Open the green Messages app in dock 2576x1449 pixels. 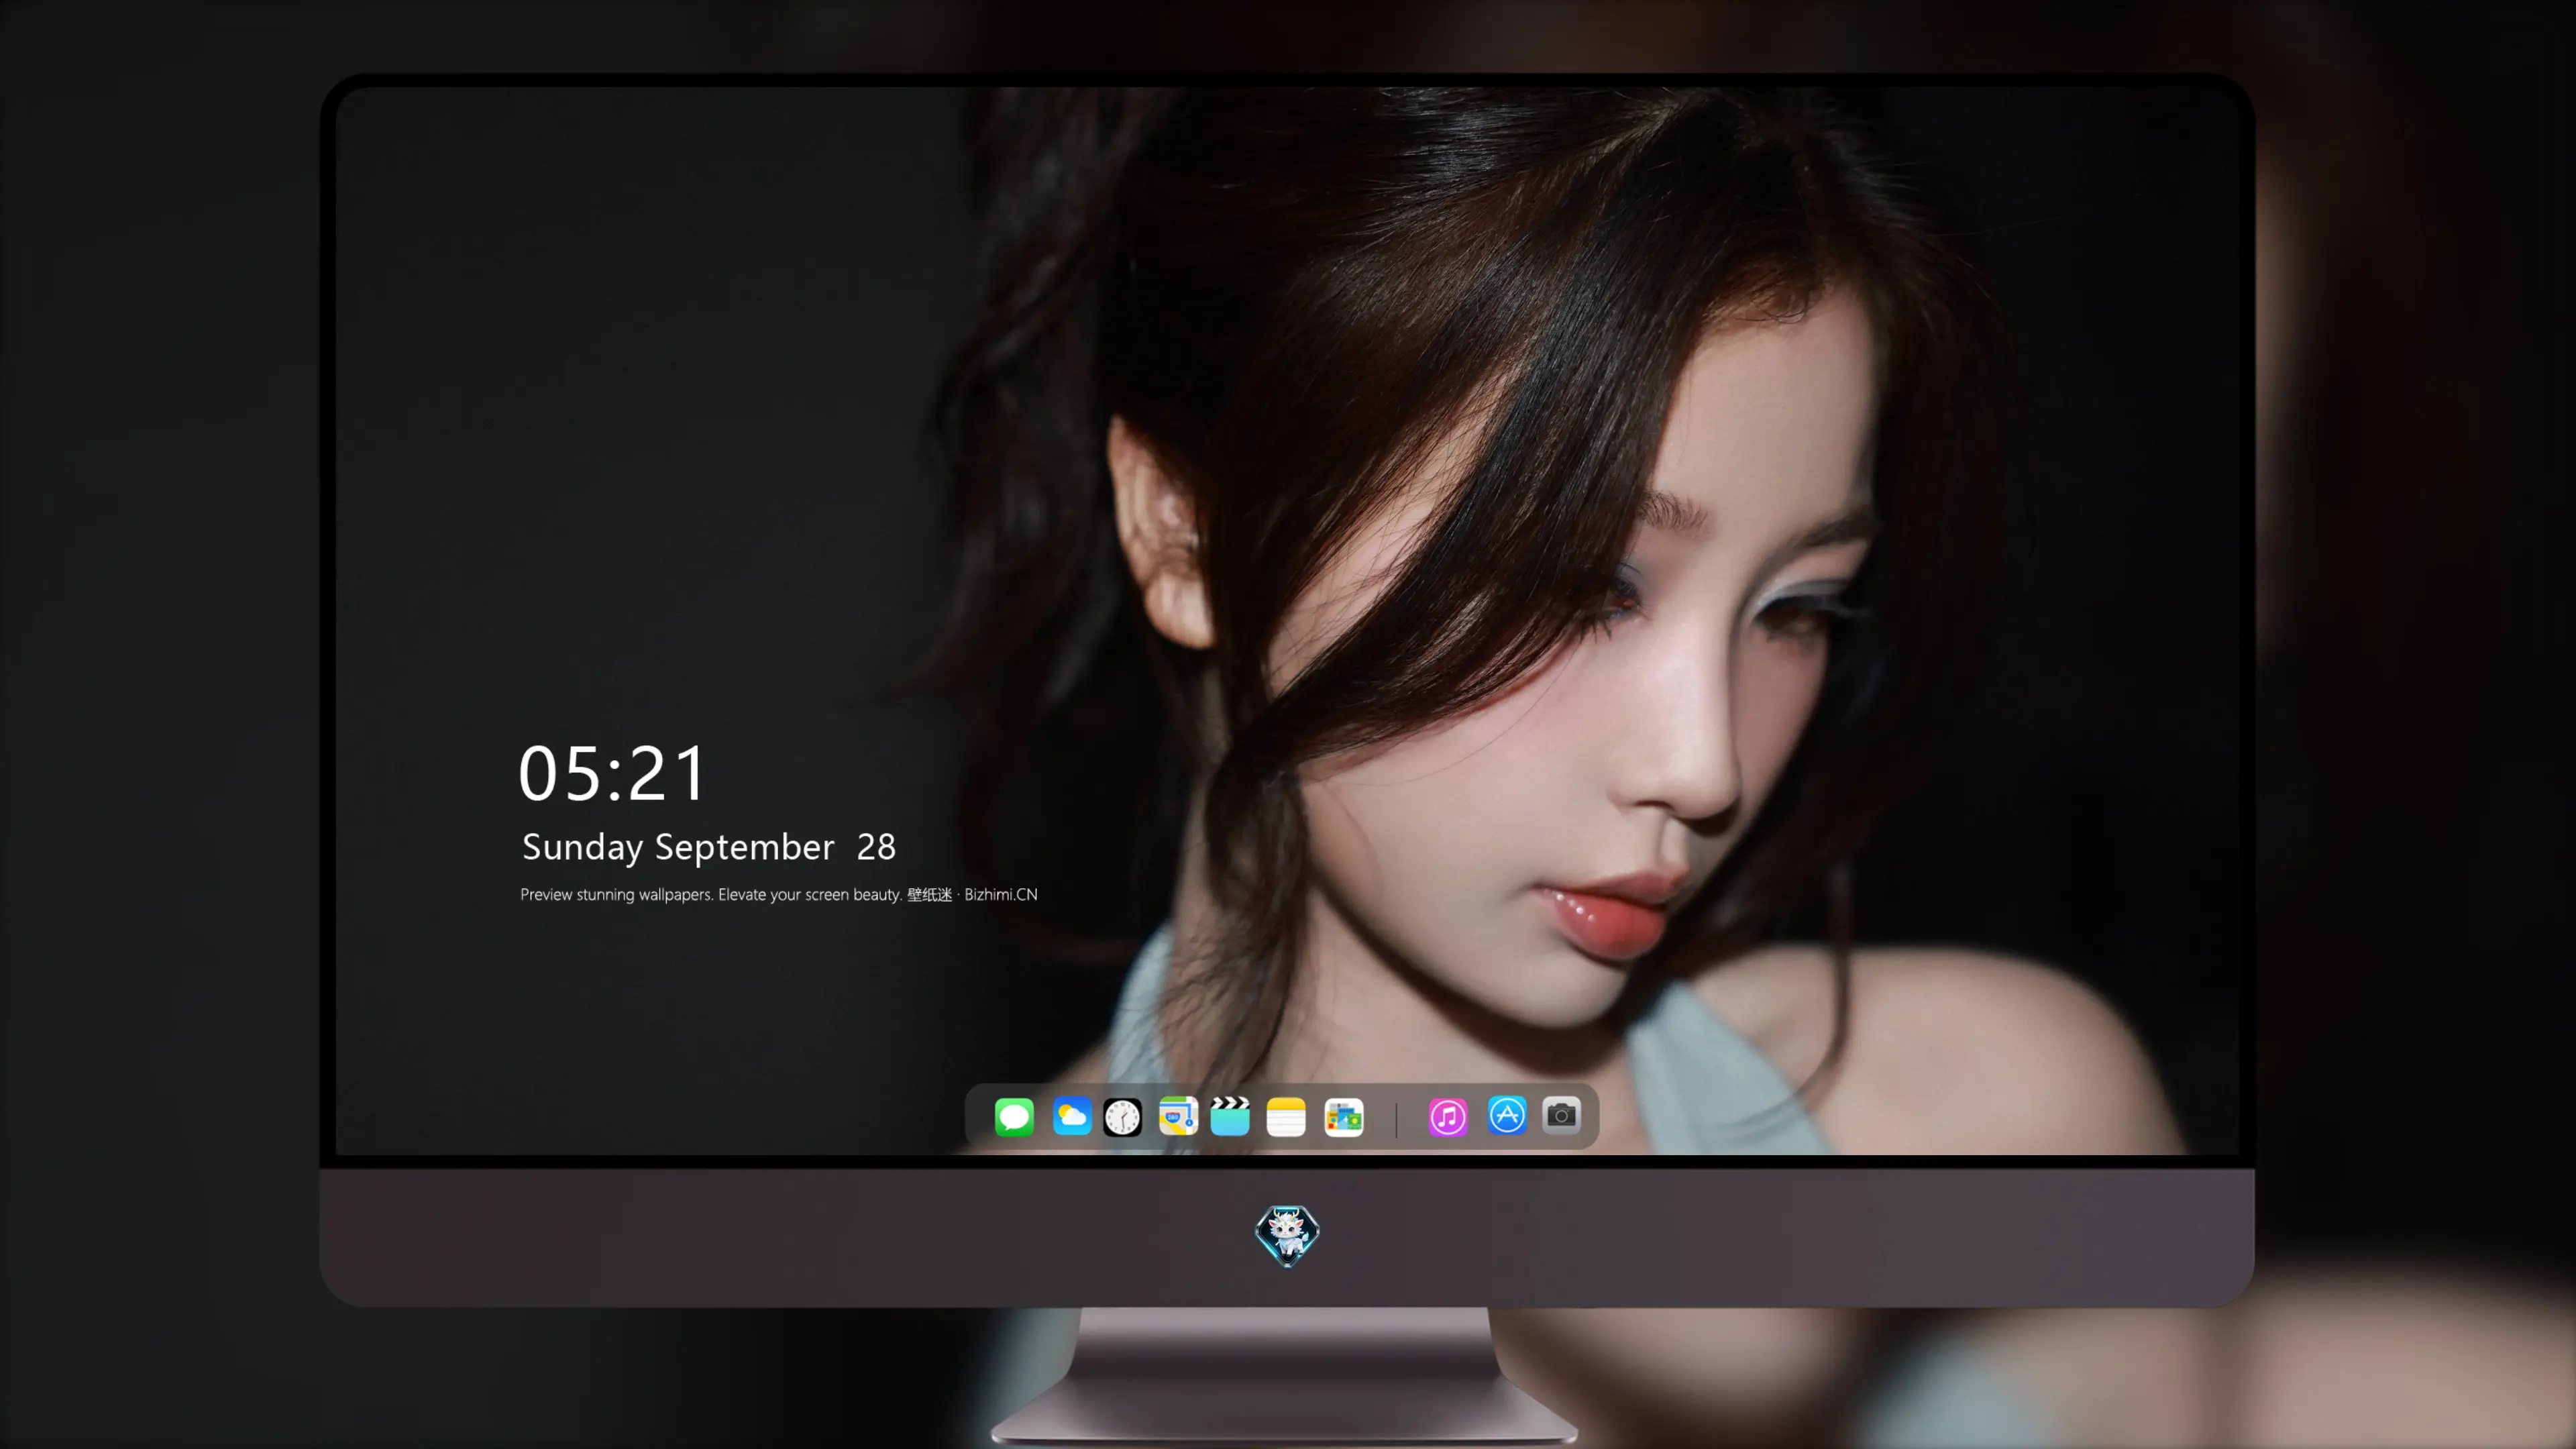point(1014,1116)
